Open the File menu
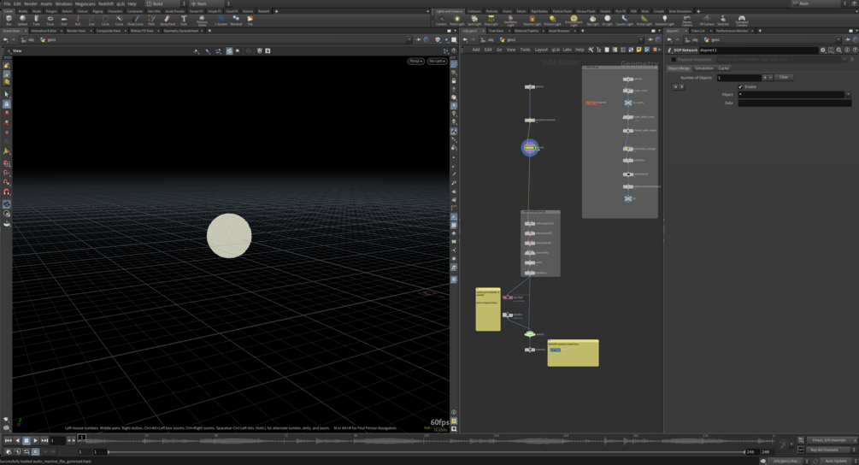This screenshot has height=465, width=859. pyautogui.click(x=7, y=3)
